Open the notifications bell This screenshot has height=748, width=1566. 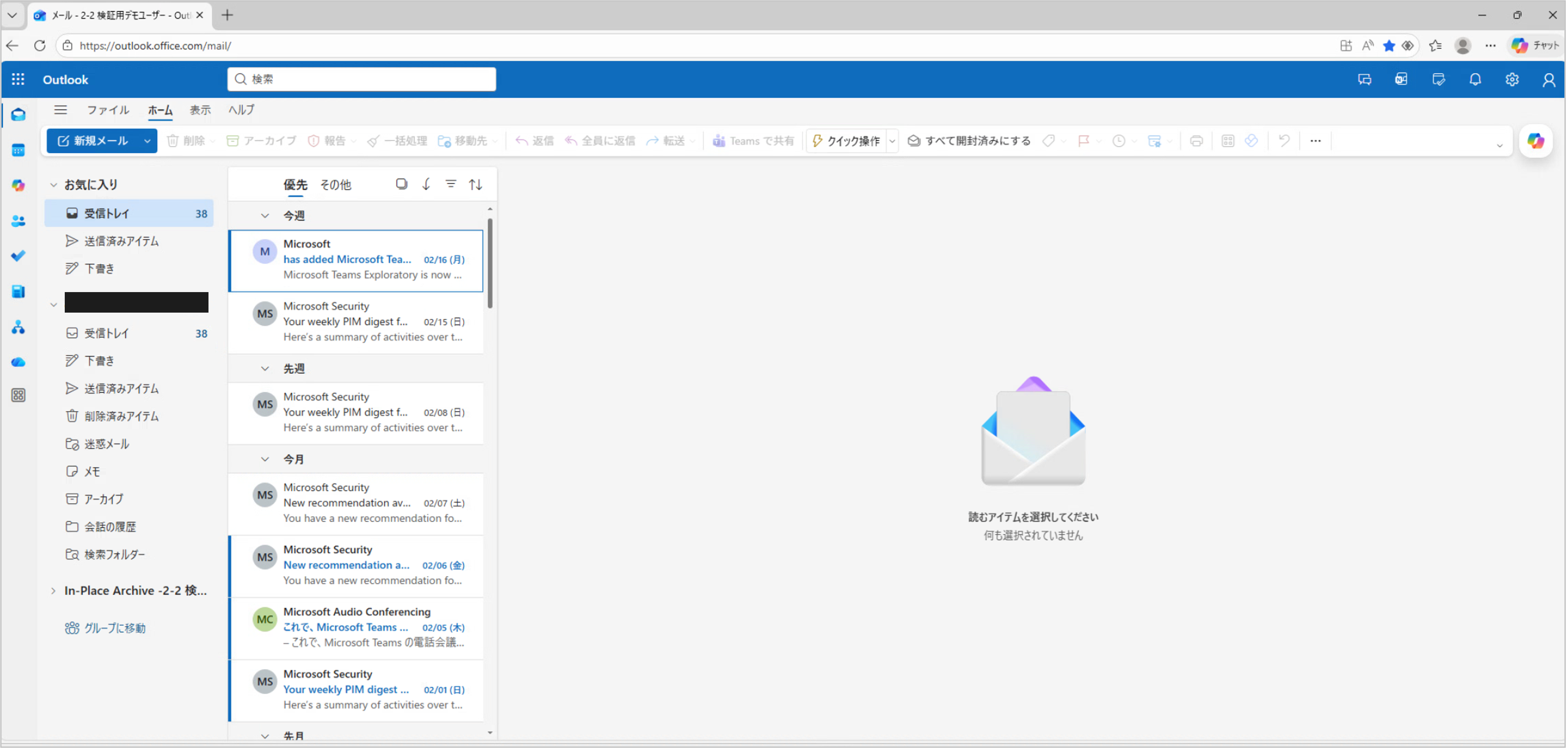[1476, 80]
